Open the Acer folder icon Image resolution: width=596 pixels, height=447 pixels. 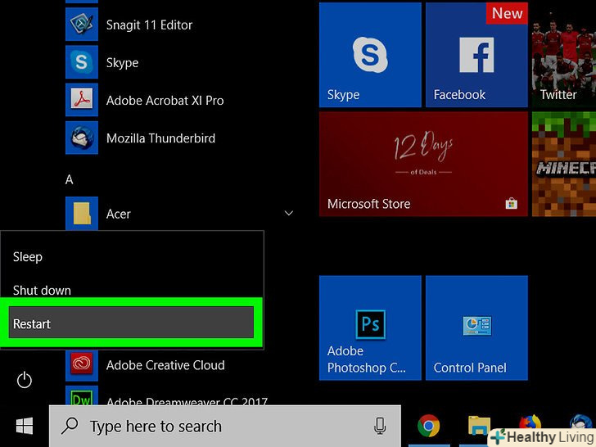[81, 213]
